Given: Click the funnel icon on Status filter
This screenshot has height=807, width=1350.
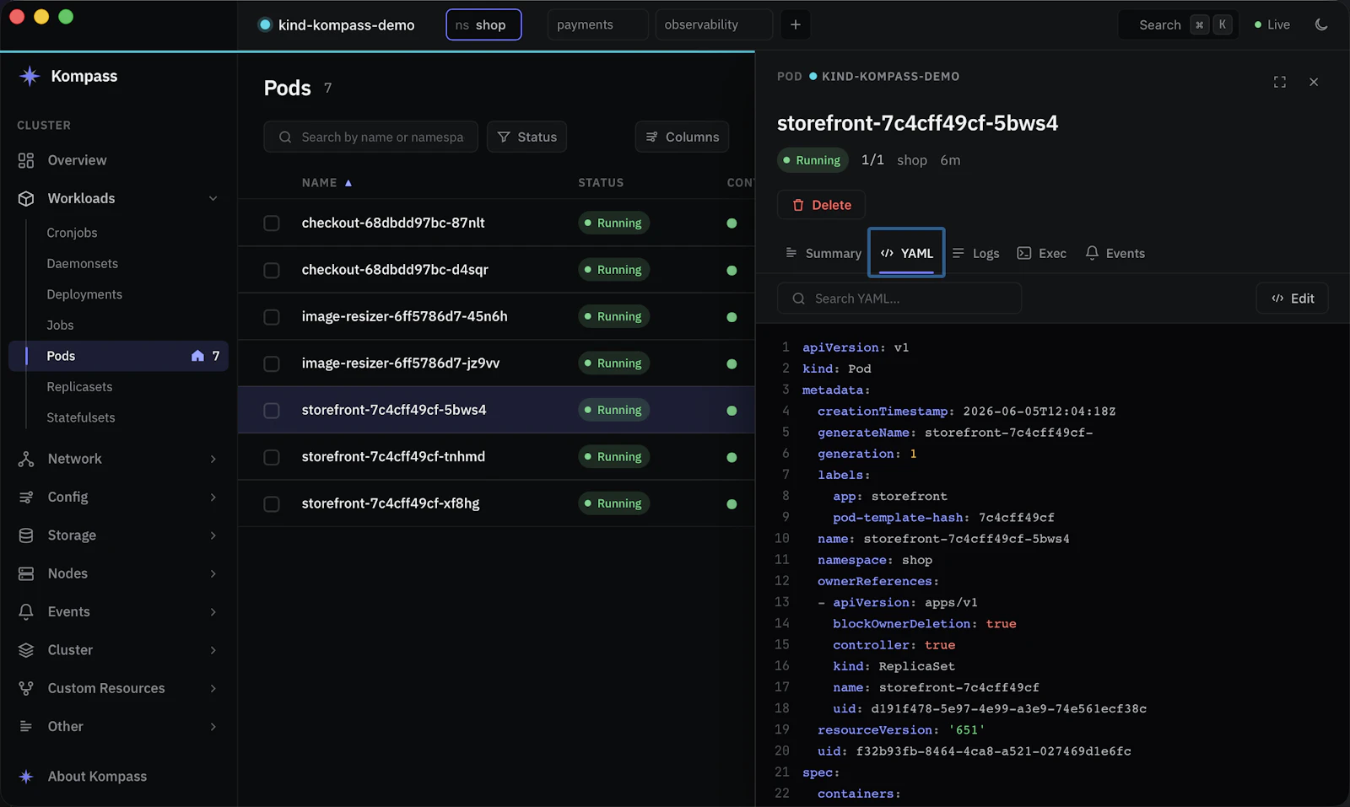Looking at the screenshot, I should [504, 137].
